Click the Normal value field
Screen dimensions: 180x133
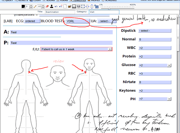pyautogui.click(x=155, y=39)
